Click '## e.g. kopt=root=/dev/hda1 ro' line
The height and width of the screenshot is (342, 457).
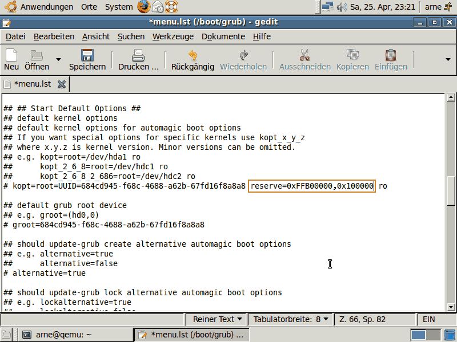(72, 157)
